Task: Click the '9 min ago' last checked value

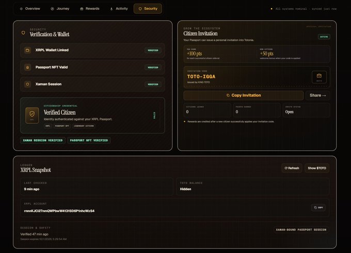Action: pos(31,189)
